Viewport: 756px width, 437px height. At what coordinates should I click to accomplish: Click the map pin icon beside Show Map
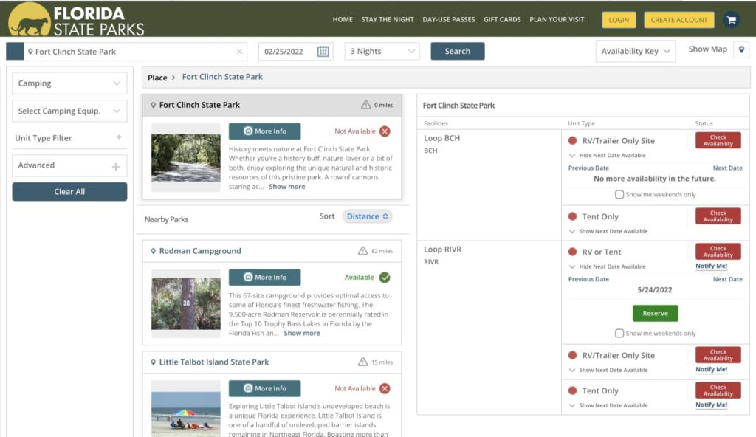click(x=741, y=49)
